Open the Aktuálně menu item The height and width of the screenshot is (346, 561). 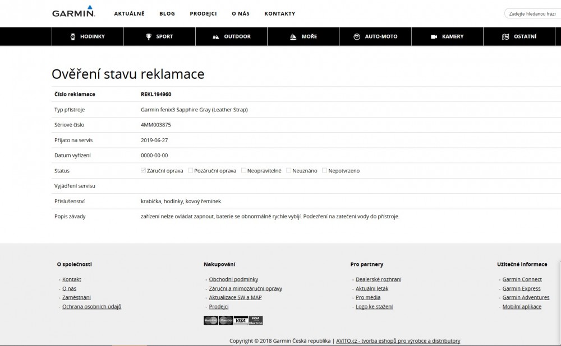[129, 13]
